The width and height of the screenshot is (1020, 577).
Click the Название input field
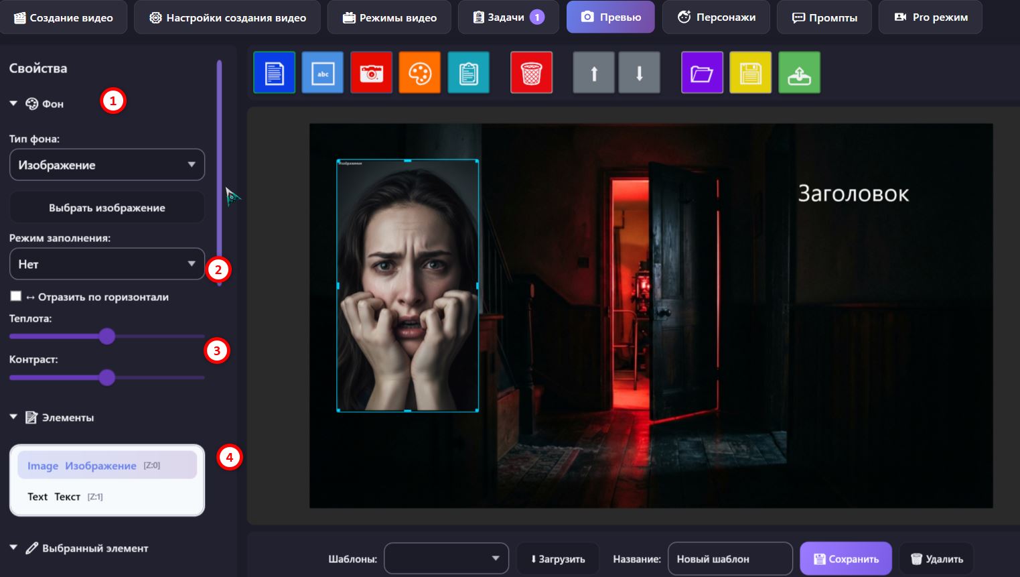[731, 558]
